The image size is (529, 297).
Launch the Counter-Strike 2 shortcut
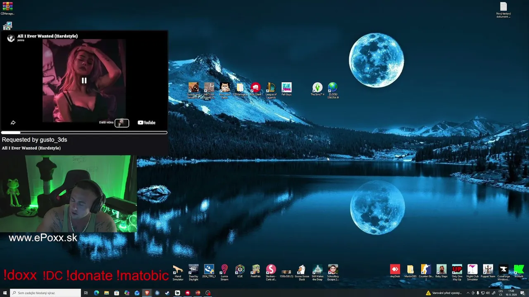point(426,273)
